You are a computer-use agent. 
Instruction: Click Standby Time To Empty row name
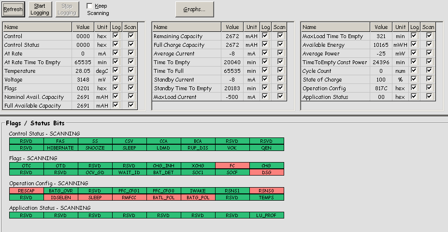183,88
